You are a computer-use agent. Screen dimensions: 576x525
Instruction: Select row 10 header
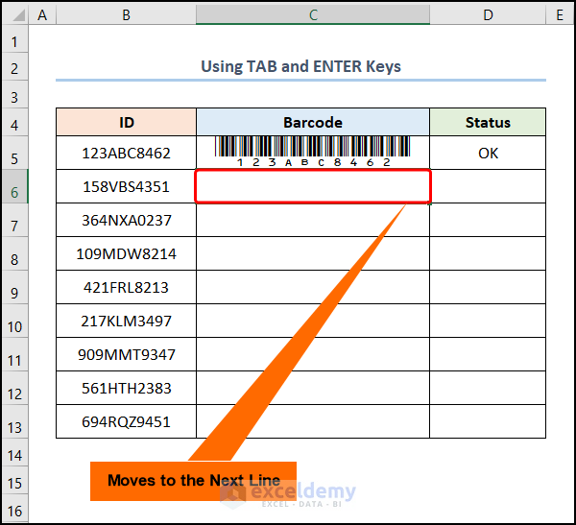(x=14, y=321)
